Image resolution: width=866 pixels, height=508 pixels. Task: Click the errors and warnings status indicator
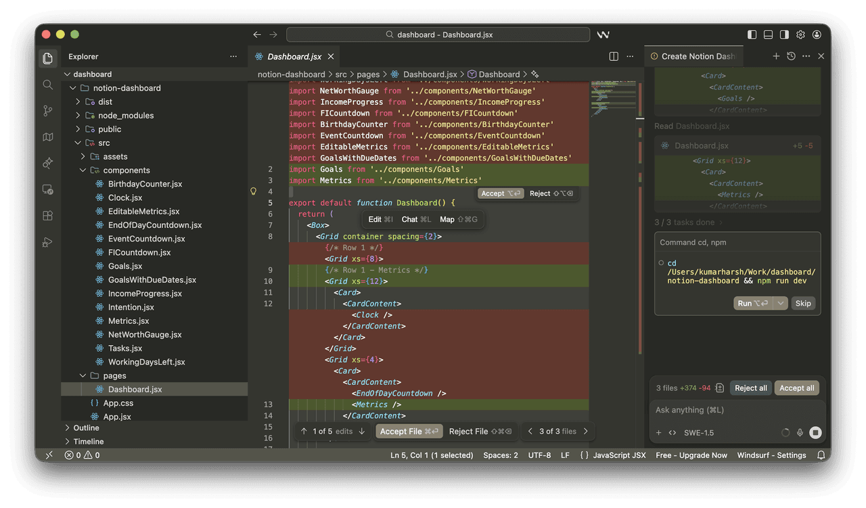coord(82,455)
